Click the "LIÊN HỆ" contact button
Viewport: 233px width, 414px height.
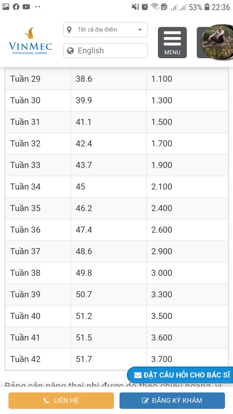tap(61, 401)
